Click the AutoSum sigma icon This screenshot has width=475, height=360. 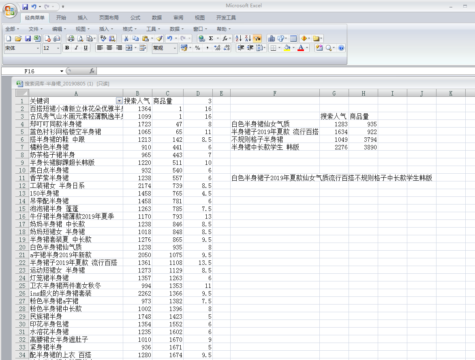point(211,38)
